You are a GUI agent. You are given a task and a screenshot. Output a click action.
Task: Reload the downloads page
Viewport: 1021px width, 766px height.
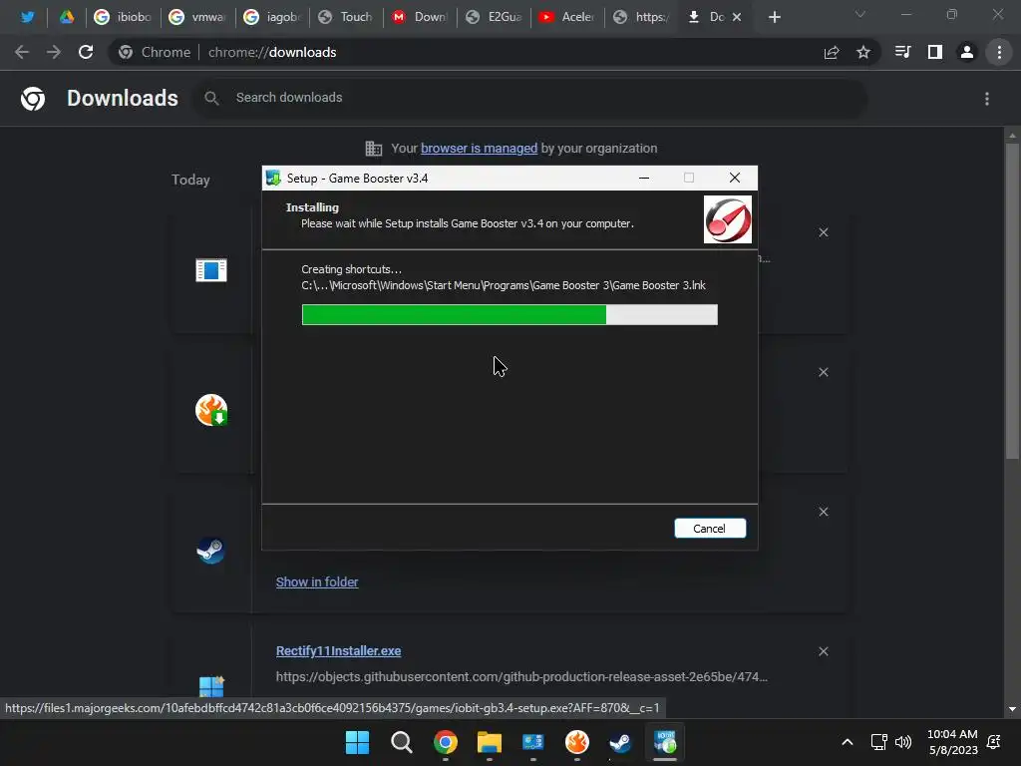[x=86, y=52]
